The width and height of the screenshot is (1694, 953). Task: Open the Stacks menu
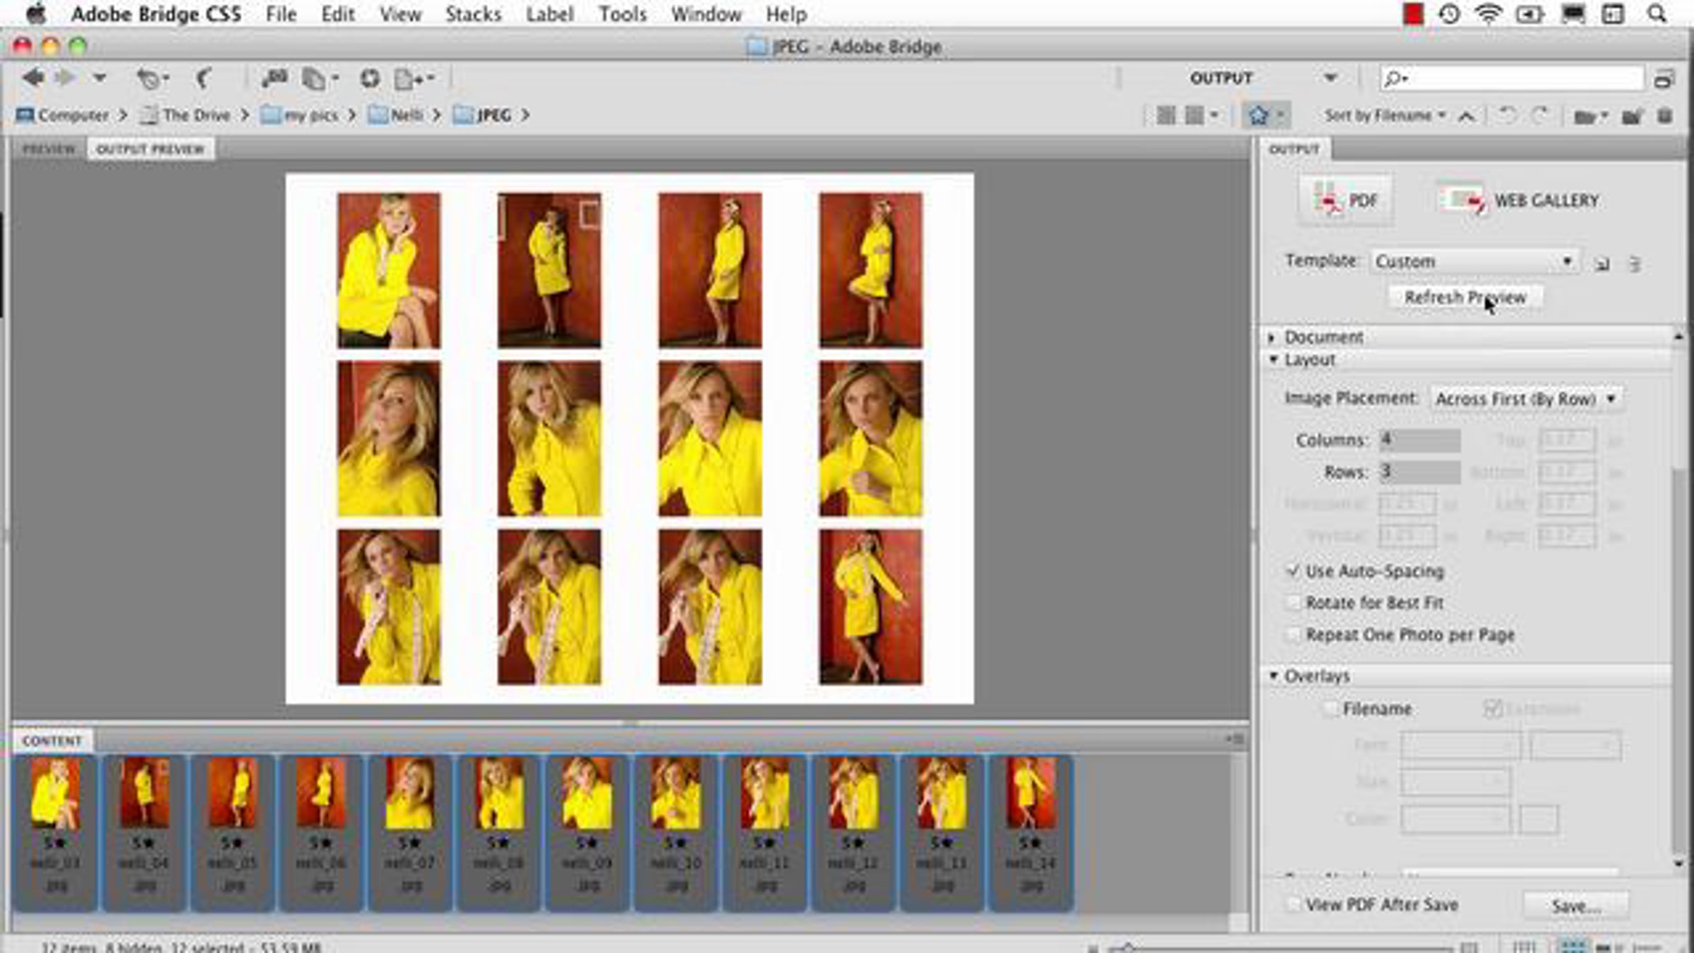point(472,14)
